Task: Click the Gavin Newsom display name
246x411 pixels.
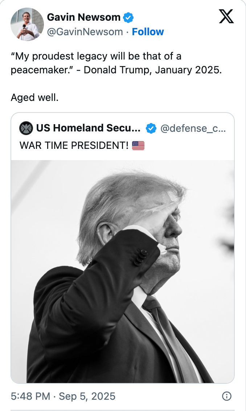Action: (x=84, y=17)
